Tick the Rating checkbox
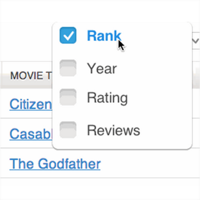 [68, 97]
